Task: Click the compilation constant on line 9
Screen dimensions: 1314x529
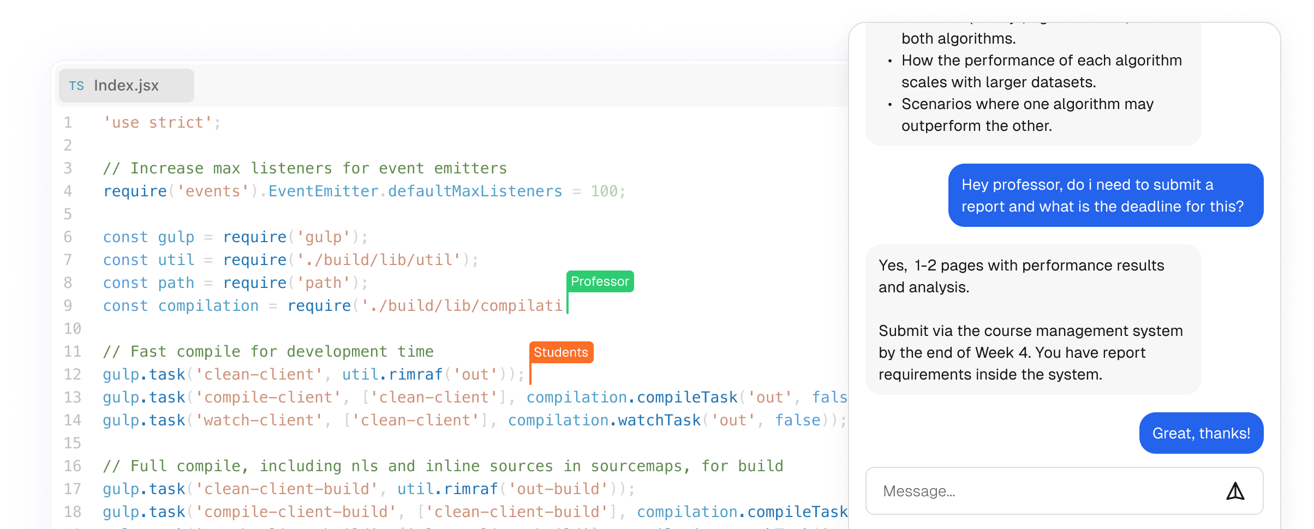Action: (x=208, y=306)
